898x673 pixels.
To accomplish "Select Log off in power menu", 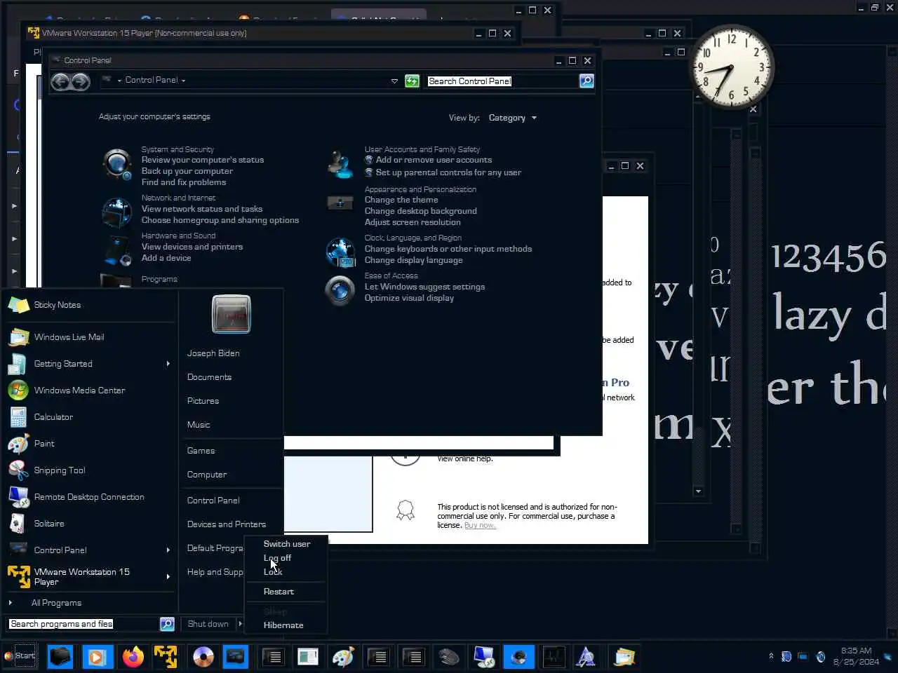I will (x=277, y=558).
